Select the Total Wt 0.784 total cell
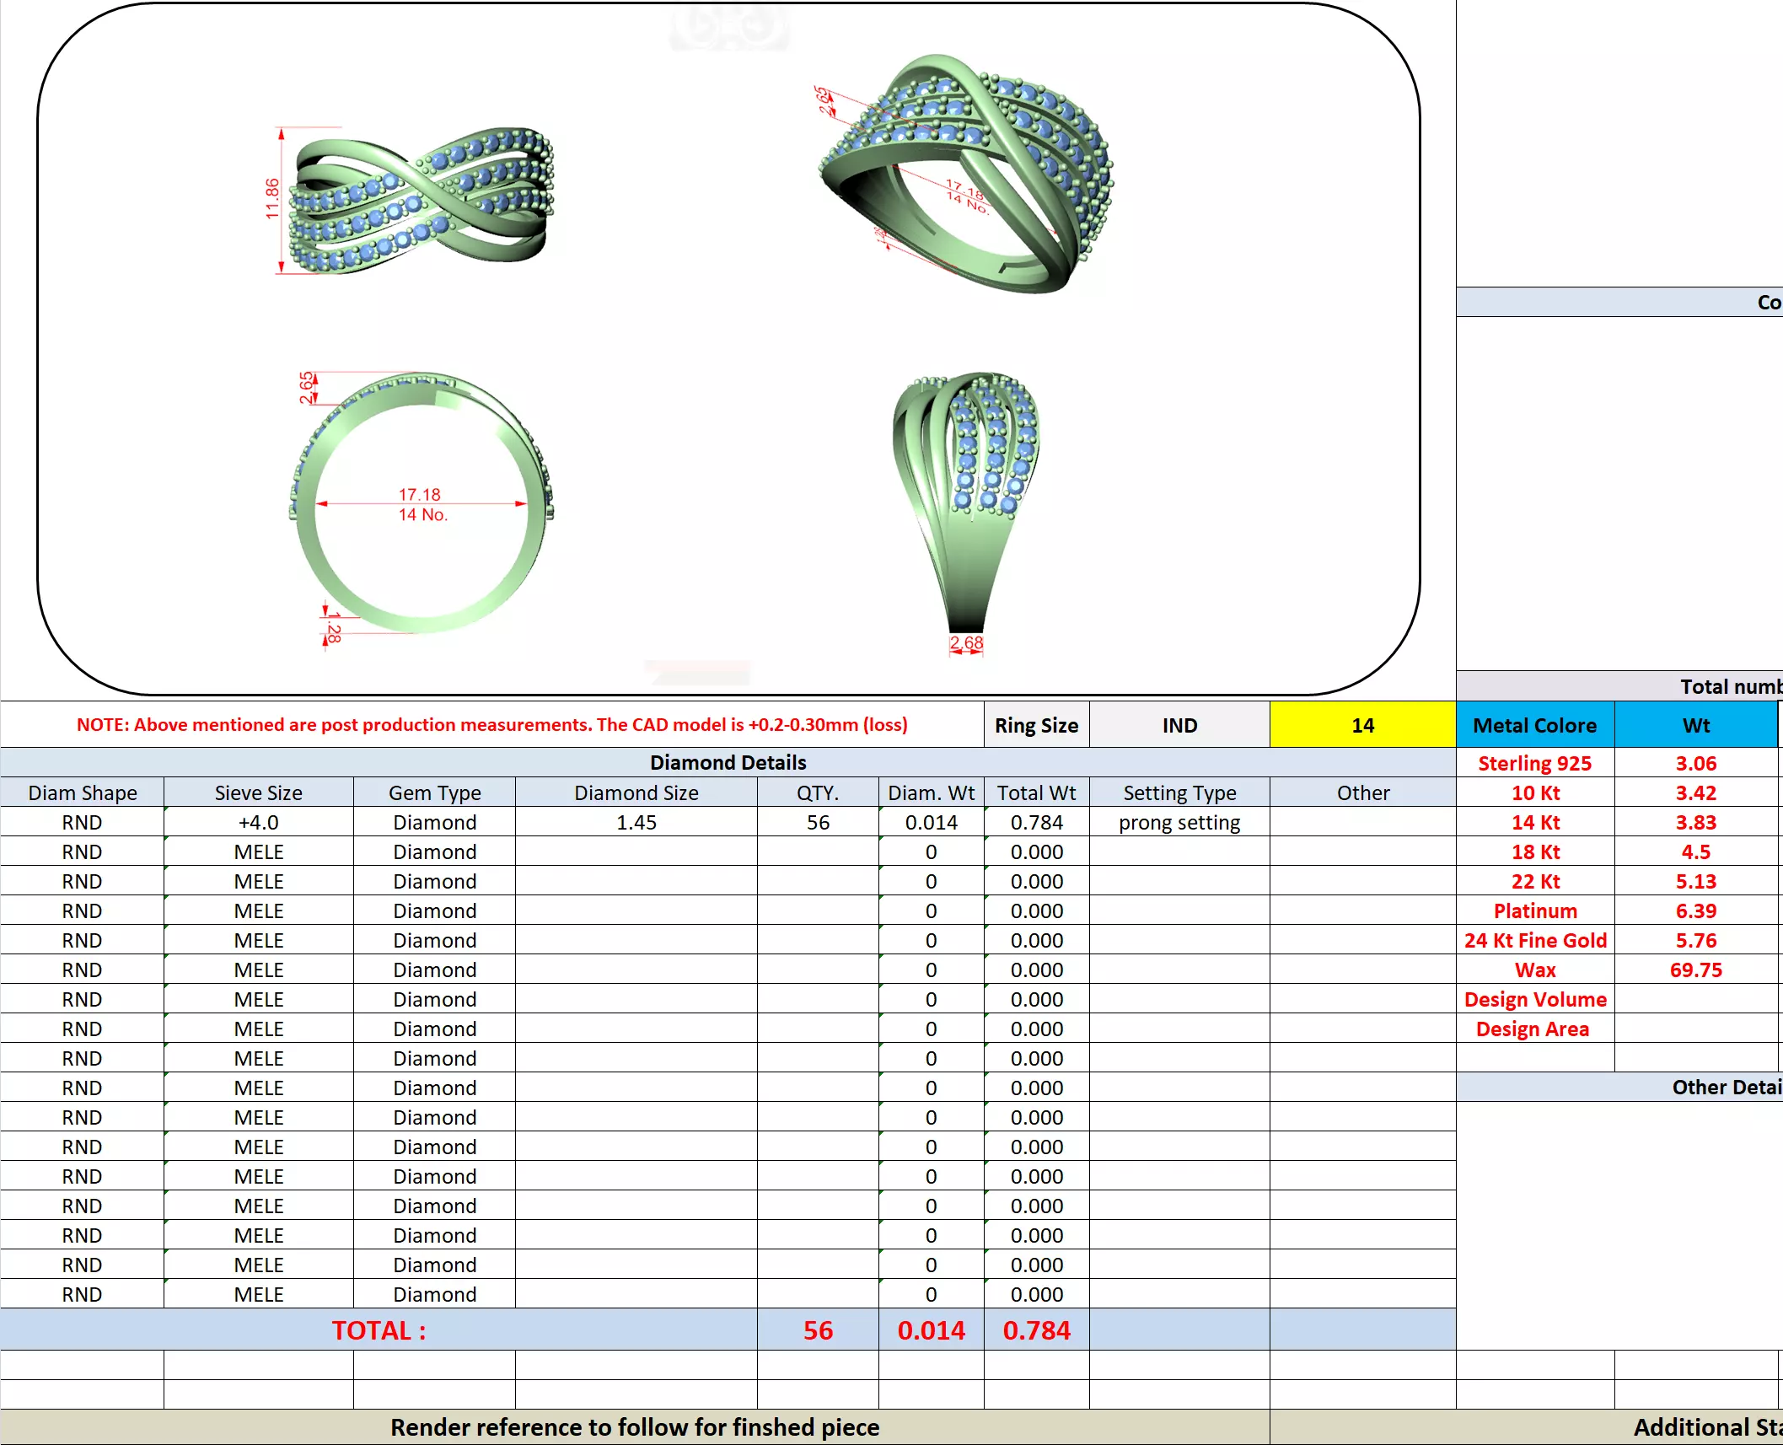Viewport: 1783px width, 1445px height. [x=1036, y=1330]
